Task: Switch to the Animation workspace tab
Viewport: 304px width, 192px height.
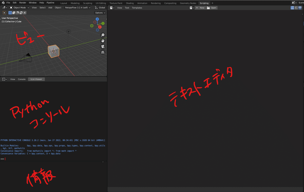Action: [142, 3]
